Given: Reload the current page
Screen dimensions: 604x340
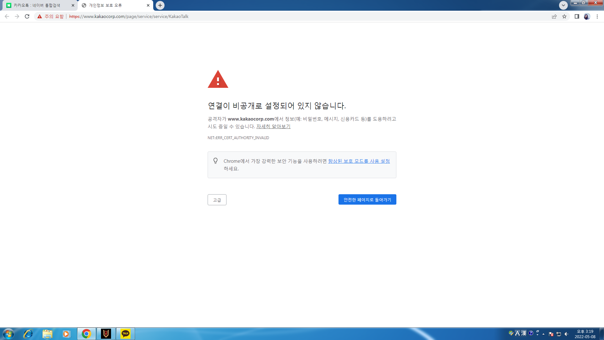Looking at the screenshot, I should 27,16.
